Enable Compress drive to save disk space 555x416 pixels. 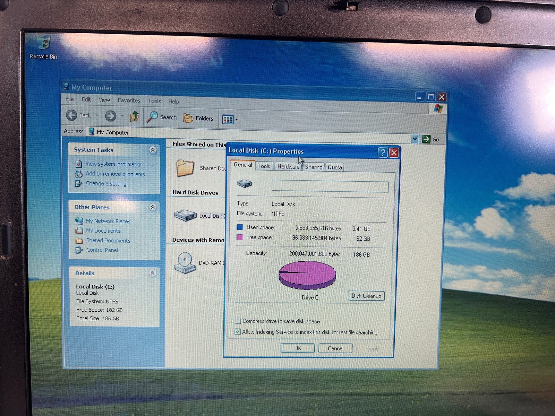click(238, 321)
